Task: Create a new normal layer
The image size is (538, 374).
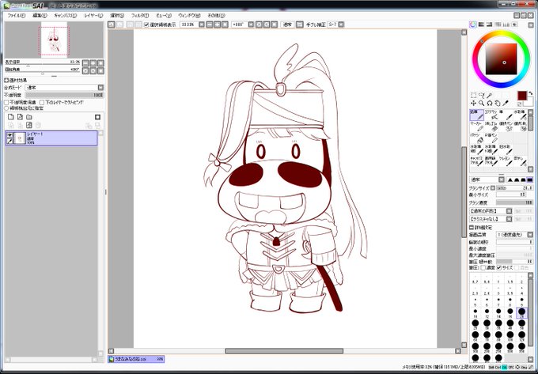Action: (x=11, y=117)
